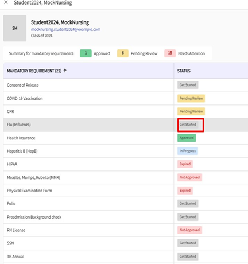Click Get Started for Consent of Release

(x=188, y=85)
